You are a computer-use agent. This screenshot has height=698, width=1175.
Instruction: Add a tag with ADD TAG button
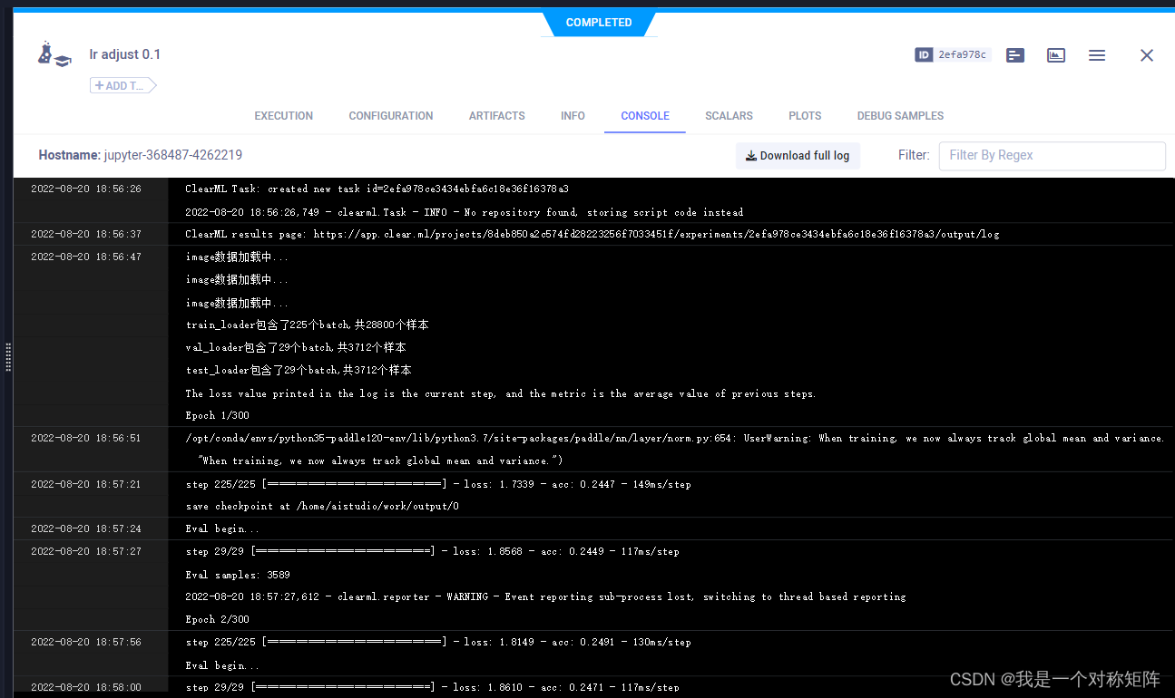coord(122,86)
